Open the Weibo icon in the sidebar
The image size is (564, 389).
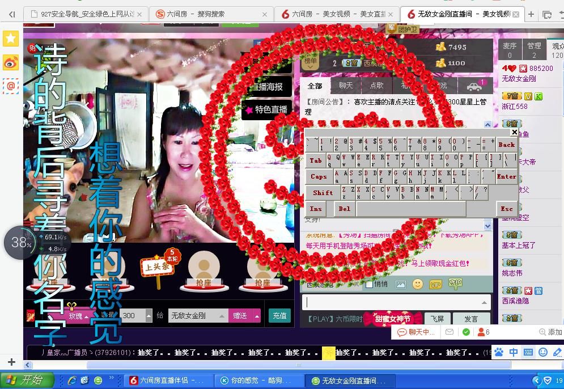(x=11, y=63)
